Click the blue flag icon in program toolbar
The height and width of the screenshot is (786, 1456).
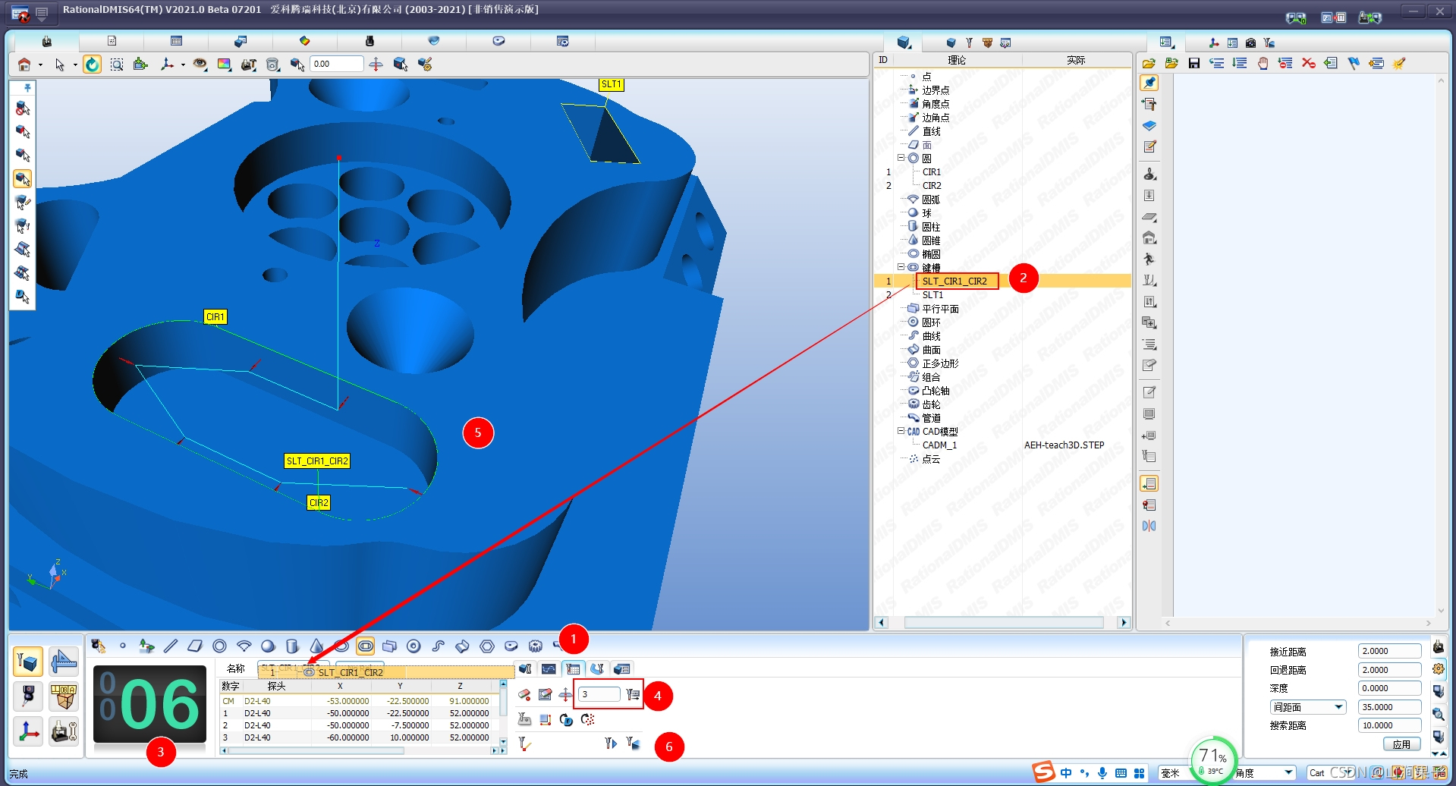1354,63
